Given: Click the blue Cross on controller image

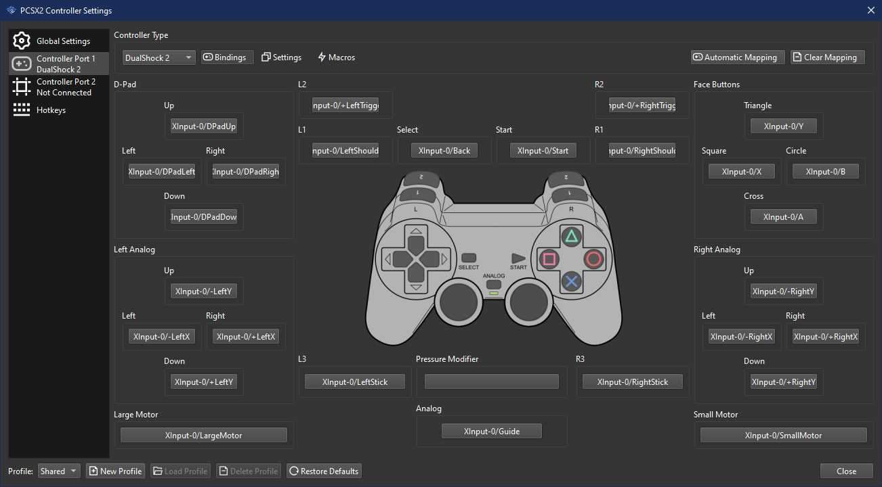Looking at the screenshot, I should (572, 281).
